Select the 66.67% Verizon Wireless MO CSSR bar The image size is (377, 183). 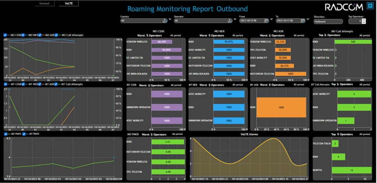click(x=162, y=42)
